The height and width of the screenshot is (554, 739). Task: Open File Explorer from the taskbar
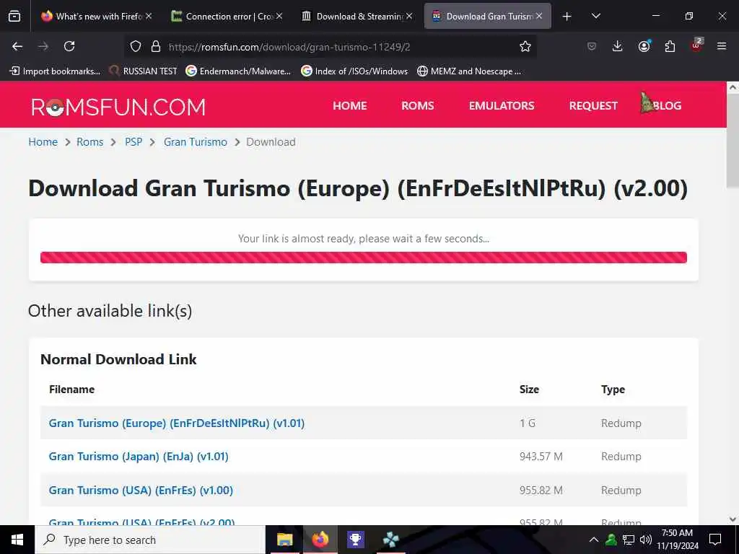tap(284, 540)
